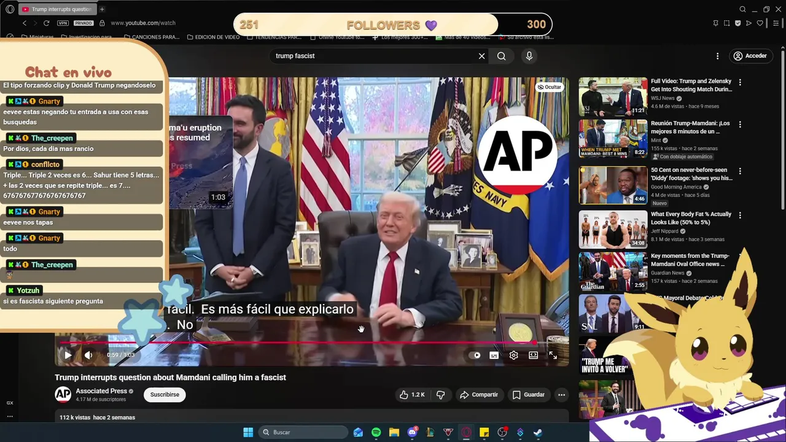Click the pinboard pin icon in toolbar
The width and height of the screenshot is (786, 442).
[x=715, y=23]
